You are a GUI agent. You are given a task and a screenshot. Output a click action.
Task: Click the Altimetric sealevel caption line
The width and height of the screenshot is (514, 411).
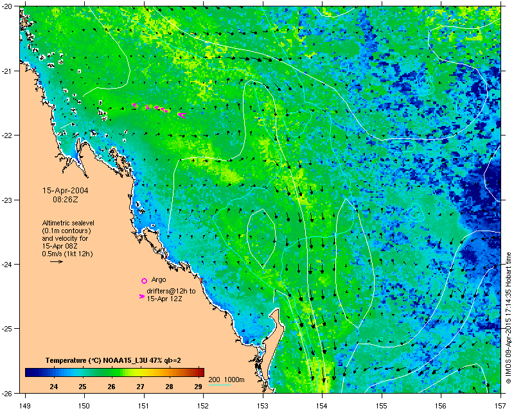(68, 223)
